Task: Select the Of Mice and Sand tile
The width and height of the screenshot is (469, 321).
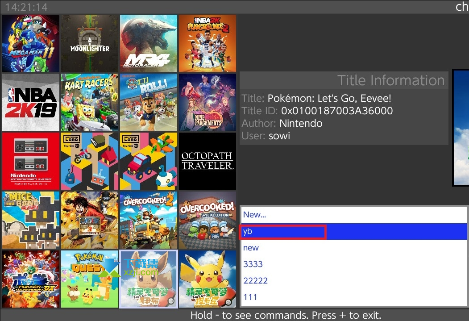Action: click(x=30, y=220)
